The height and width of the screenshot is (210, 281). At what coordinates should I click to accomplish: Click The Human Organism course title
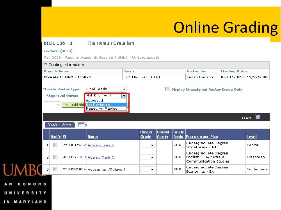click(x=110, y=43)
